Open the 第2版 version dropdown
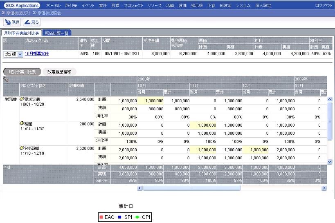The height and width of the screenshot is (223, 335). pos(13,54)
